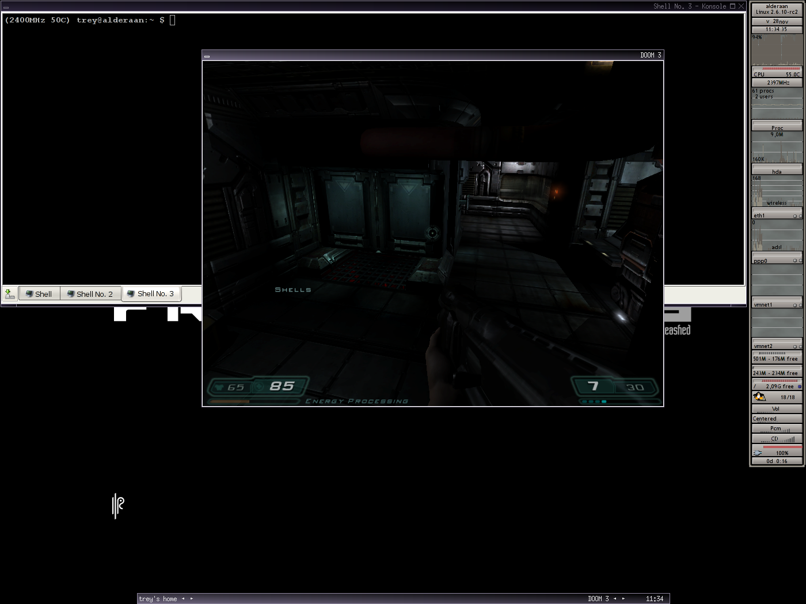
Task: Click the power plug battery icon
Action: click(x=758, y=453)
